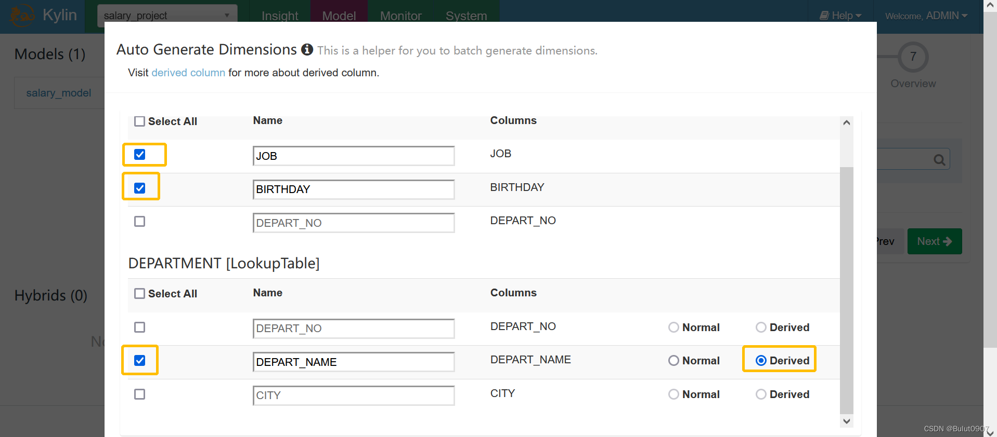Select Derived for CITY
The height and width of the screenshot is (437, 997).
[x=761, y=394]
